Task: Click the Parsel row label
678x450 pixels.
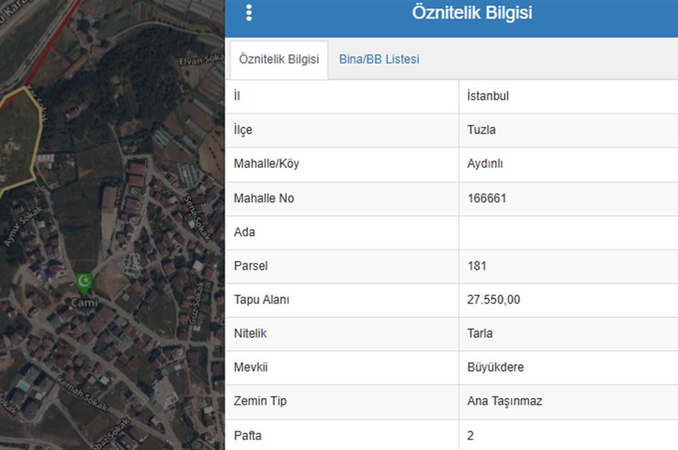Action: tap(251, 266)
